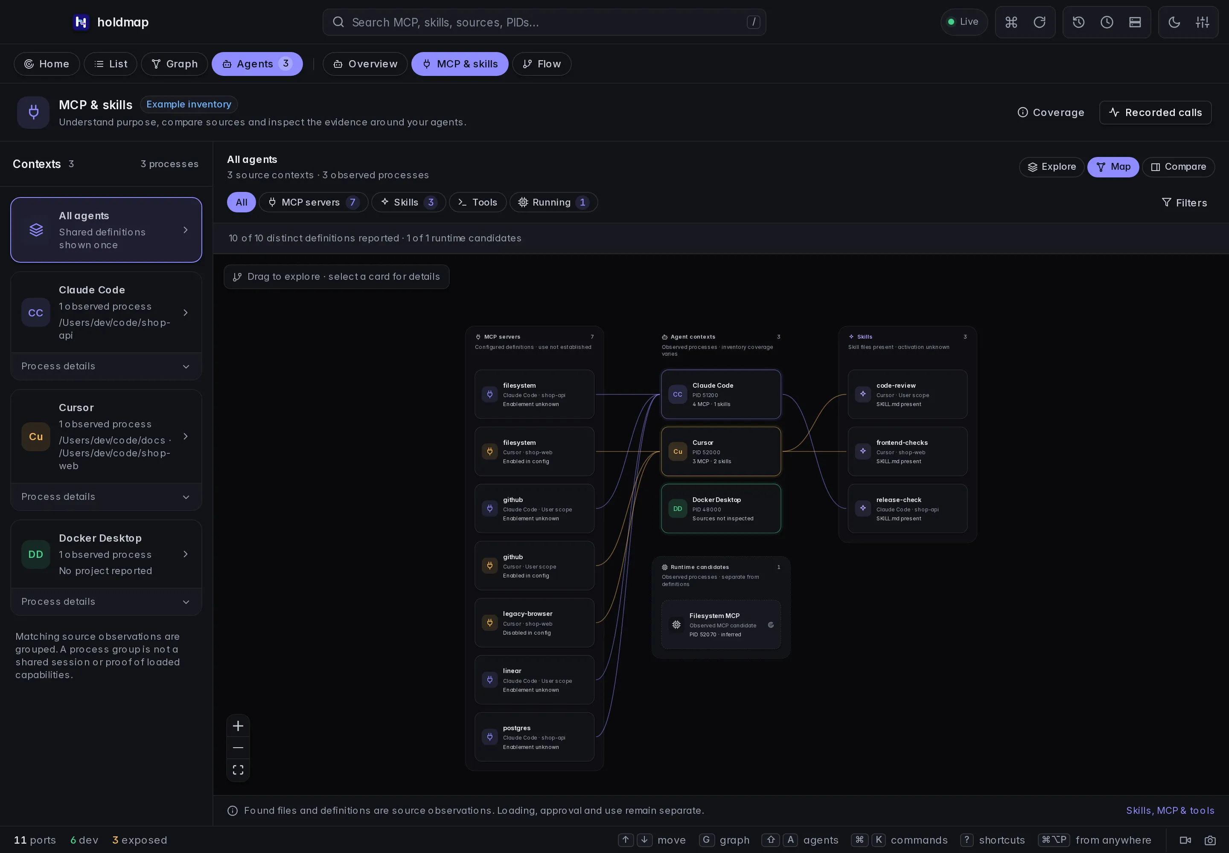
Task: Switch to the Graph tab
Action: pyautogui.click(x=175, y=64)
